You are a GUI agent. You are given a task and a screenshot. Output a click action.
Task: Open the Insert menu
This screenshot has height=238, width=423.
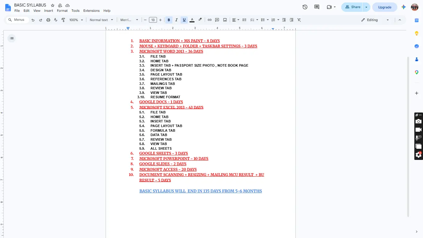tap(49, 11)
